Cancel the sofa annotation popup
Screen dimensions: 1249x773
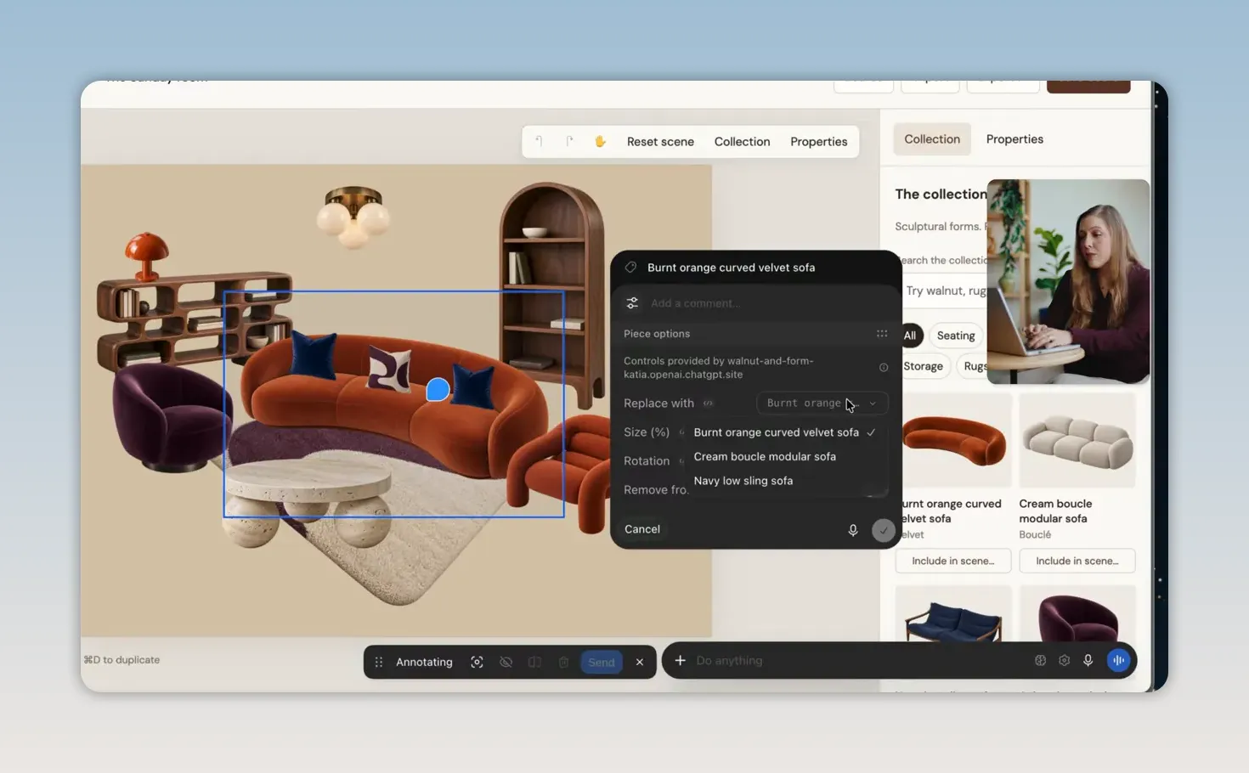pyautogui.click(x=641, y=529)
